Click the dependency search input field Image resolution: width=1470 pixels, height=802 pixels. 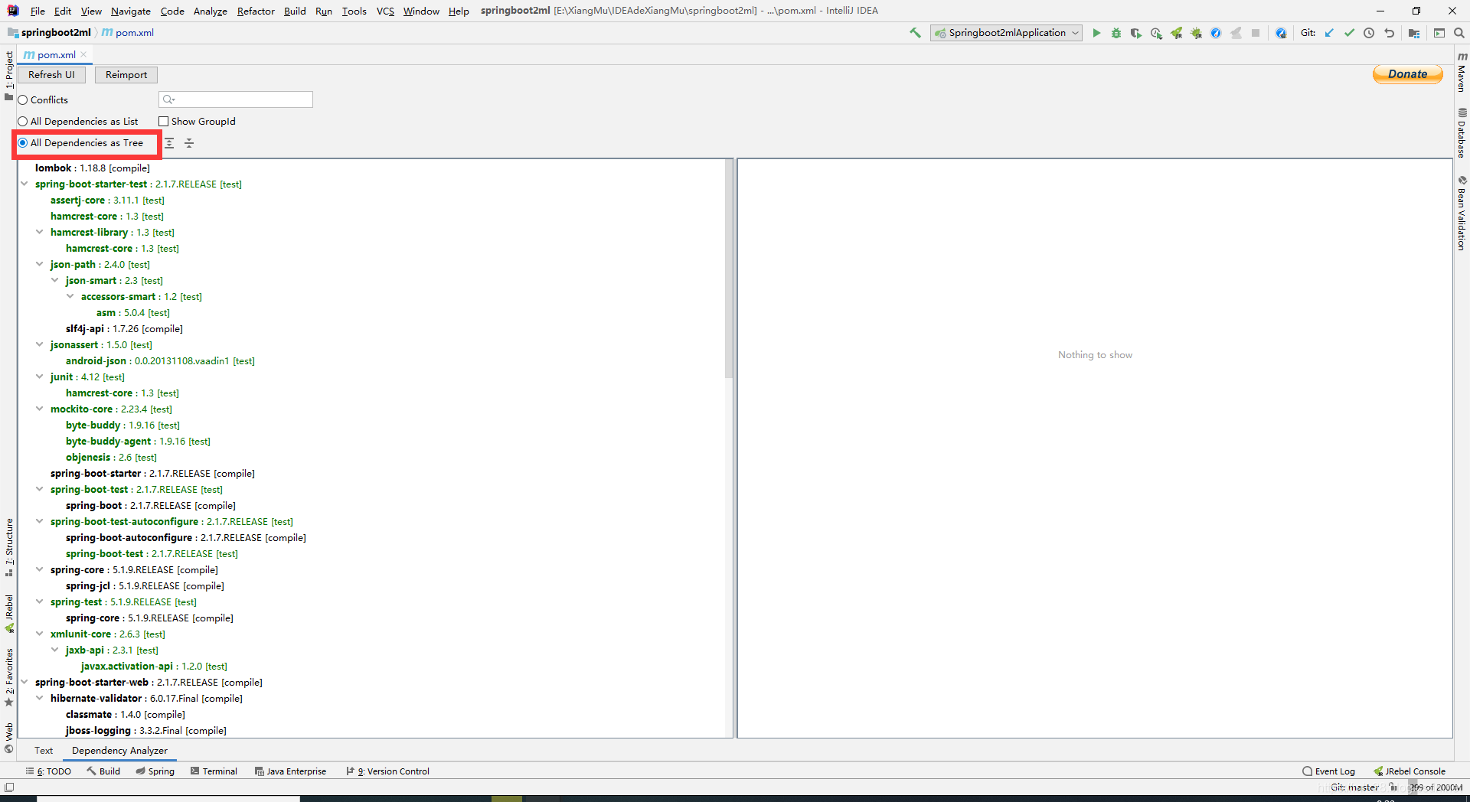tap(236, 99)
